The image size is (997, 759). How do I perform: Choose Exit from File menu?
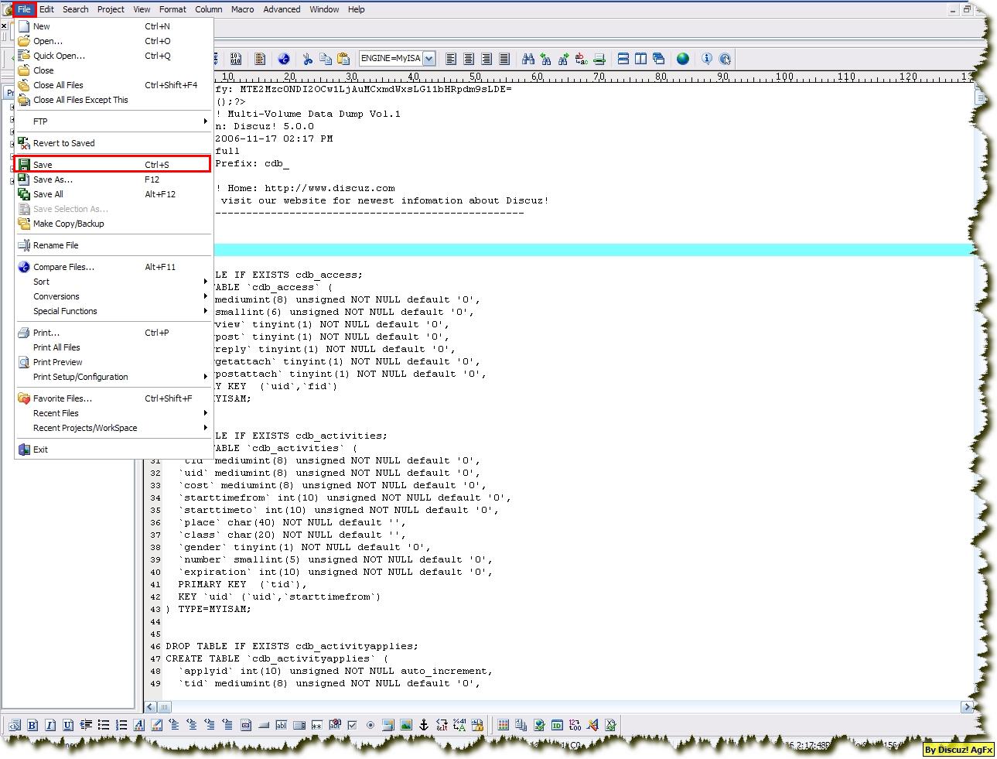[113, 450]
